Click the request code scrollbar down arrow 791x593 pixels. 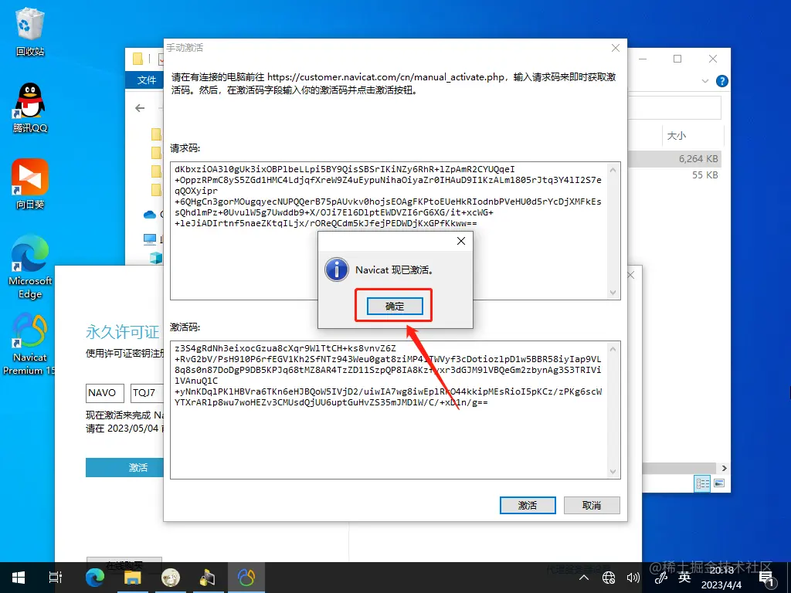click(x=613, y=293)
